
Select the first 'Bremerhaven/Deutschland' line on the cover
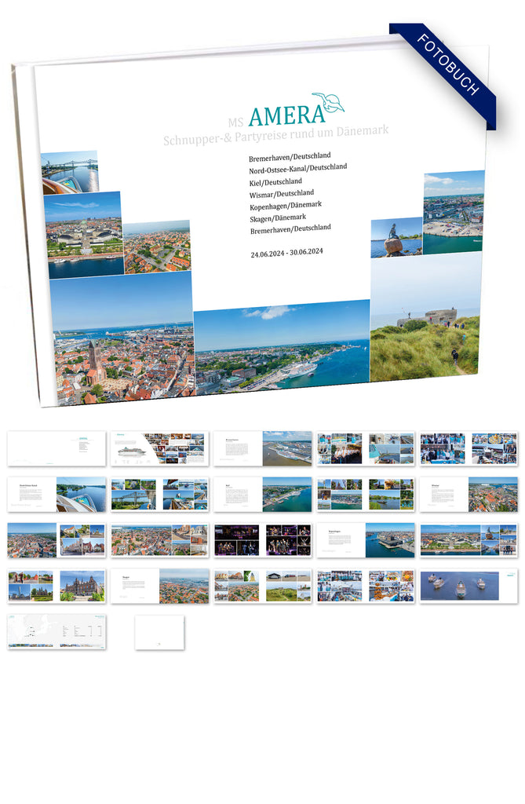[x=290, y=157]
